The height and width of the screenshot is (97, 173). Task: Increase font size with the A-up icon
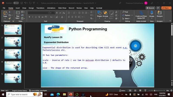[57, 13]
